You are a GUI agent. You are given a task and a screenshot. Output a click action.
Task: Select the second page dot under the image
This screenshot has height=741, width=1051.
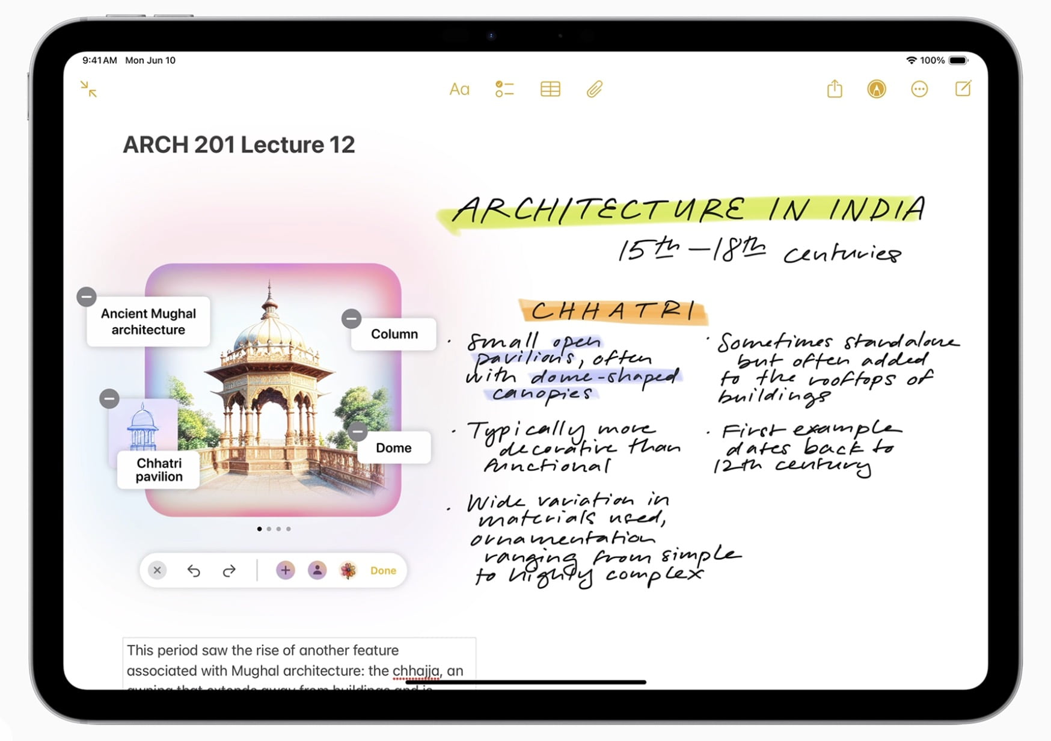coord(269,529)
